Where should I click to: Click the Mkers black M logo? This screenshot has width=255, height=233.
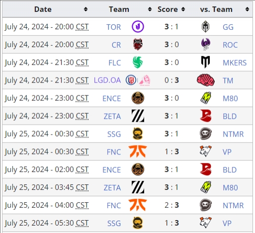205,62
